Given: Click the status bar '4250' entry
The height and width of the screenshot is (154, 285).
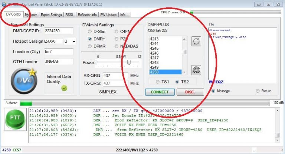Looking at the screenshot, I should click(6, 150).
